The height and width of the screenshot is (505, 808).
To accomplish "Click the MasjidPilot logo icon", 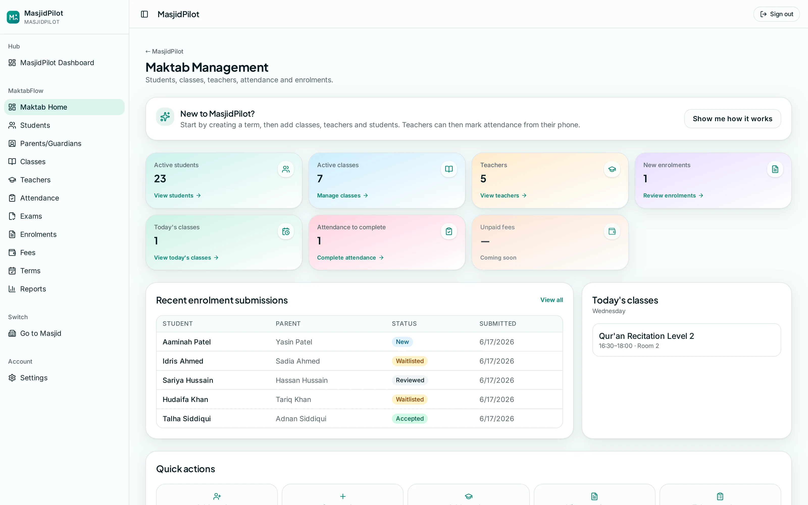I will (x=13, y=17).
